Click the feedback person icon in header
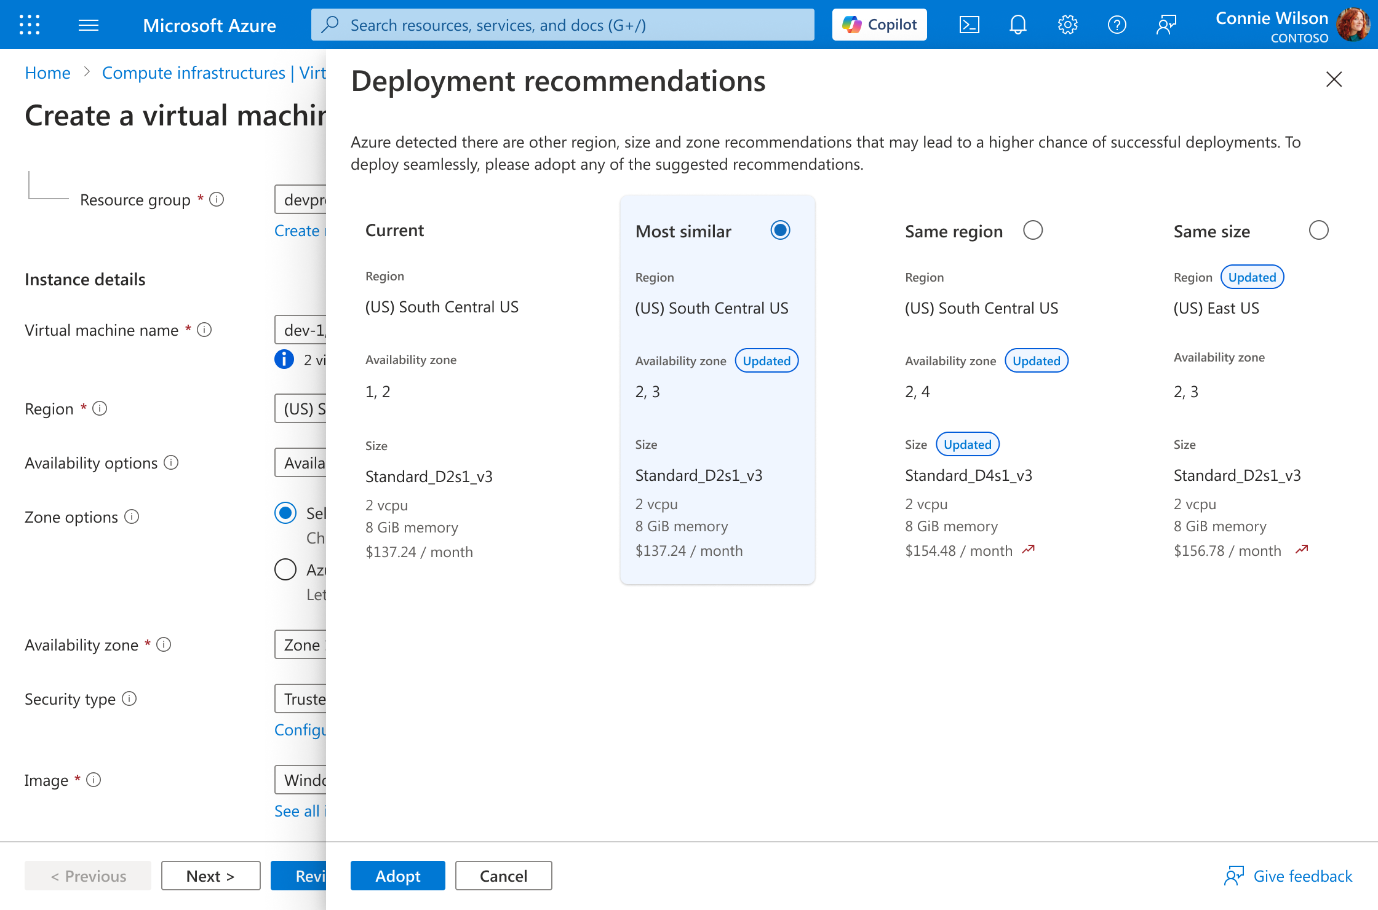Screen dimensions: 1378x910 tap(1166, 25)
